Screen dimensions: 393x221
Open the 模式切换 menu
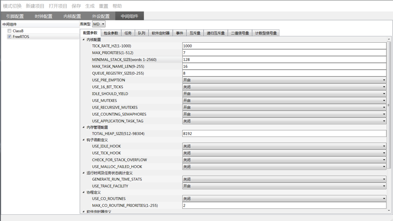click(x=12, y=6)
